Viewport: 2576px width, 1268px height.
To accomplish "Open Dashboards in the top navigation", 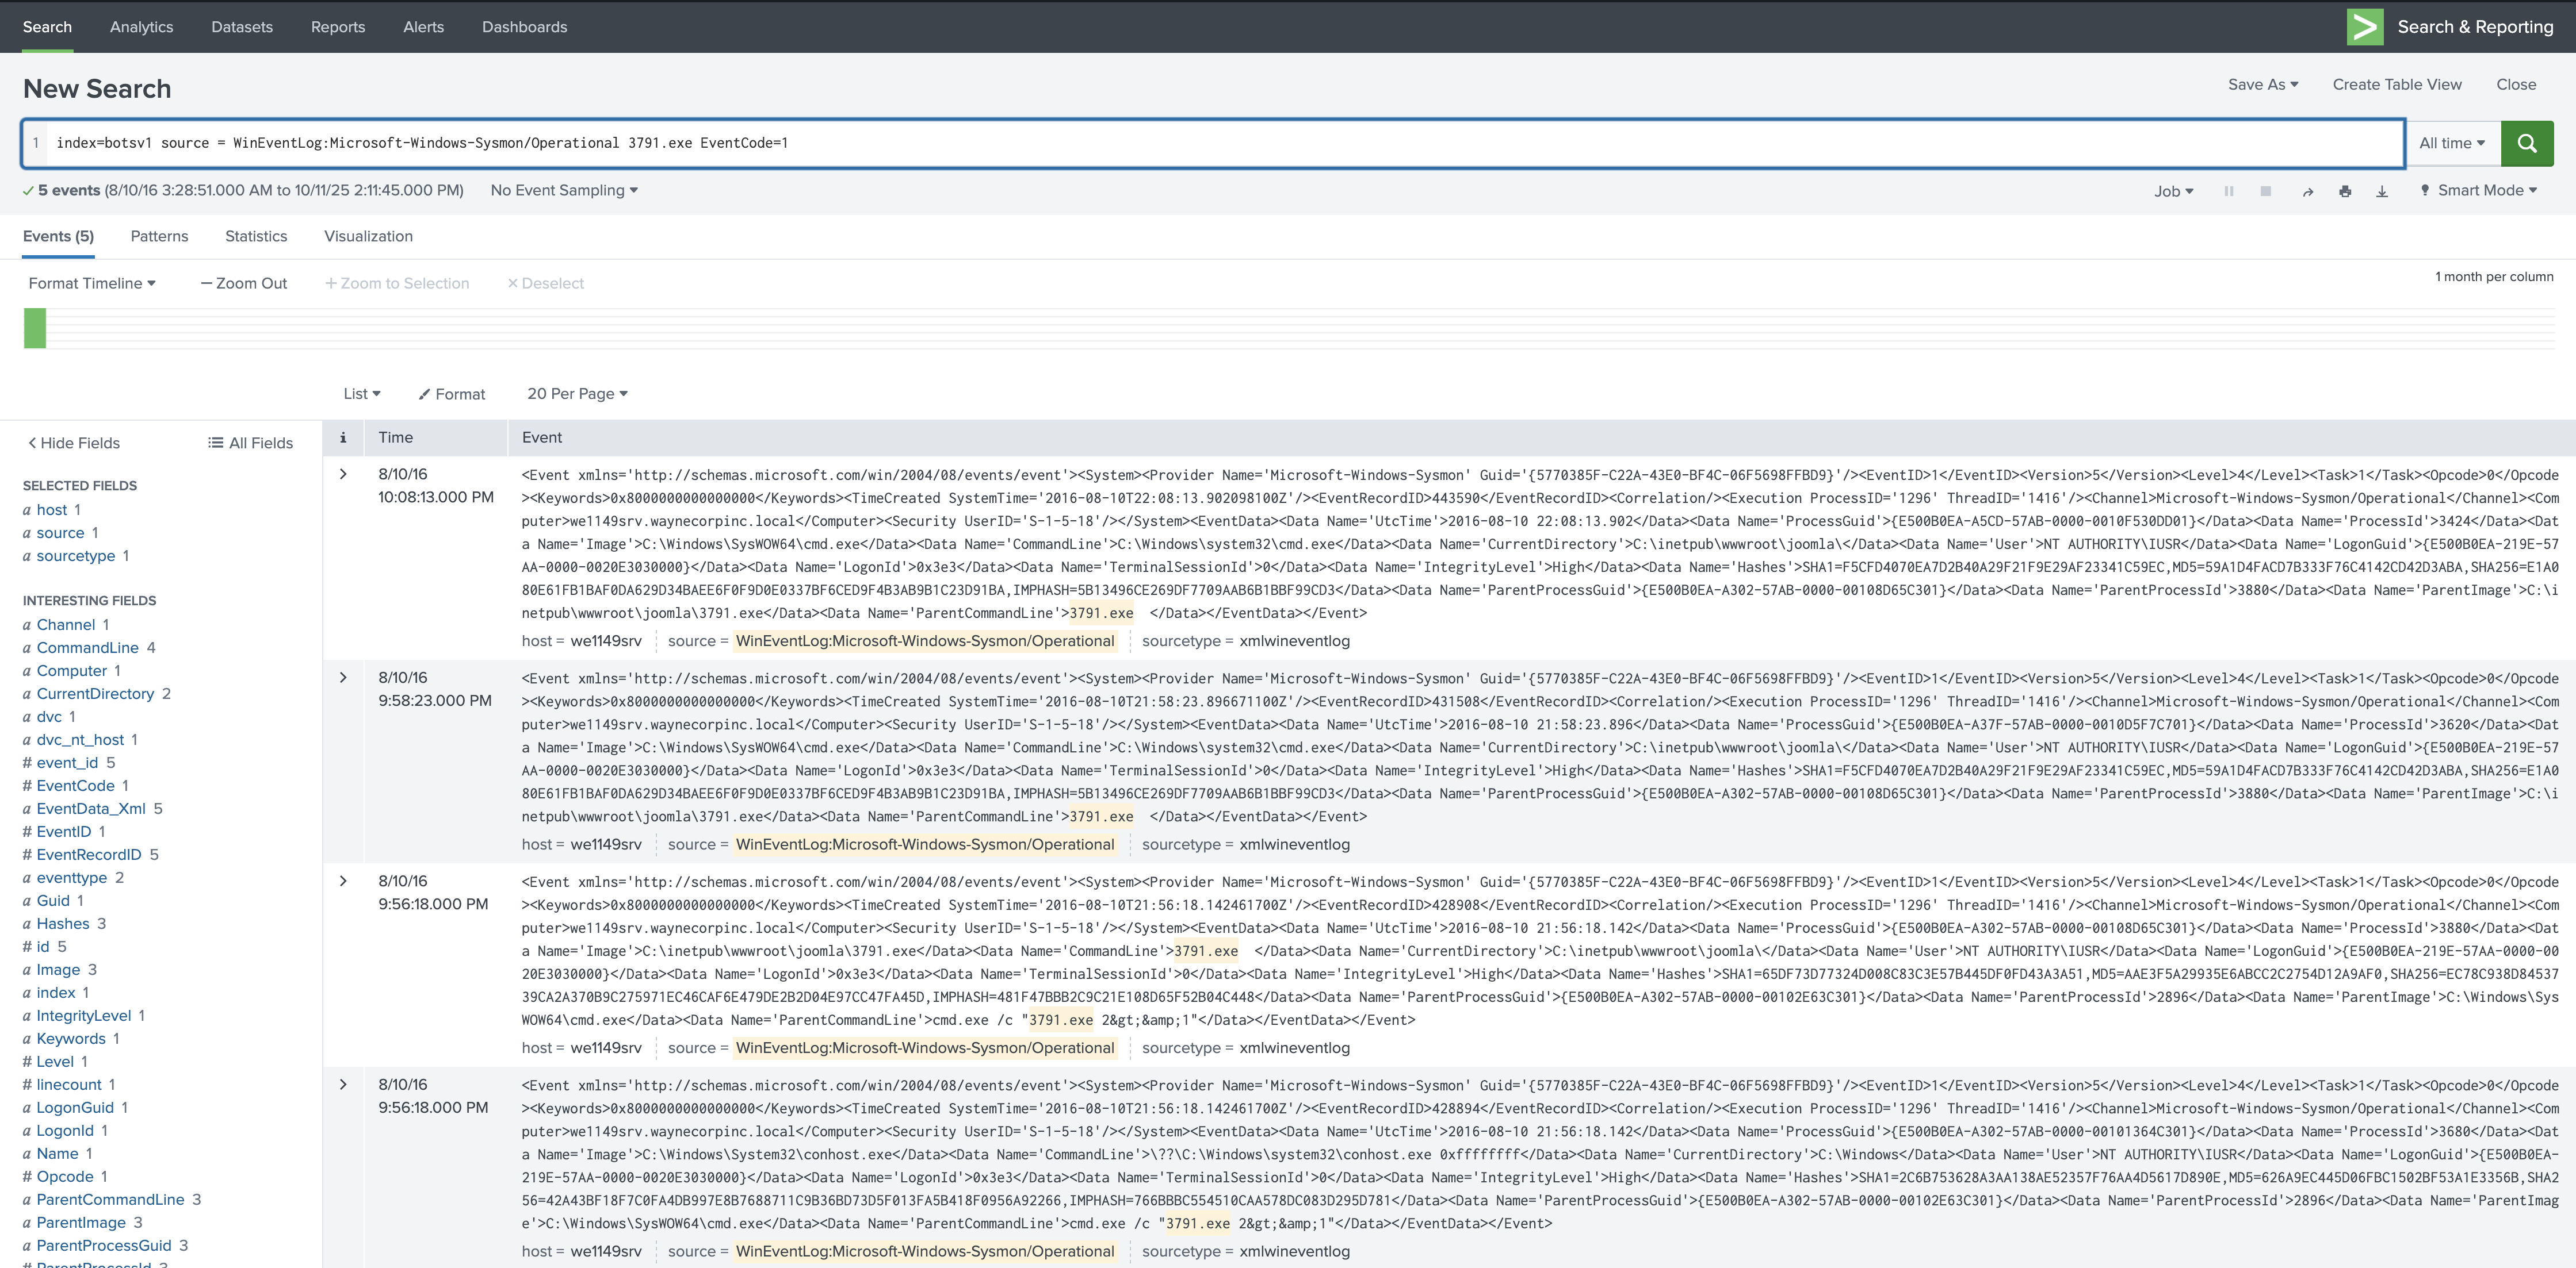I will (x=524, y=27).
